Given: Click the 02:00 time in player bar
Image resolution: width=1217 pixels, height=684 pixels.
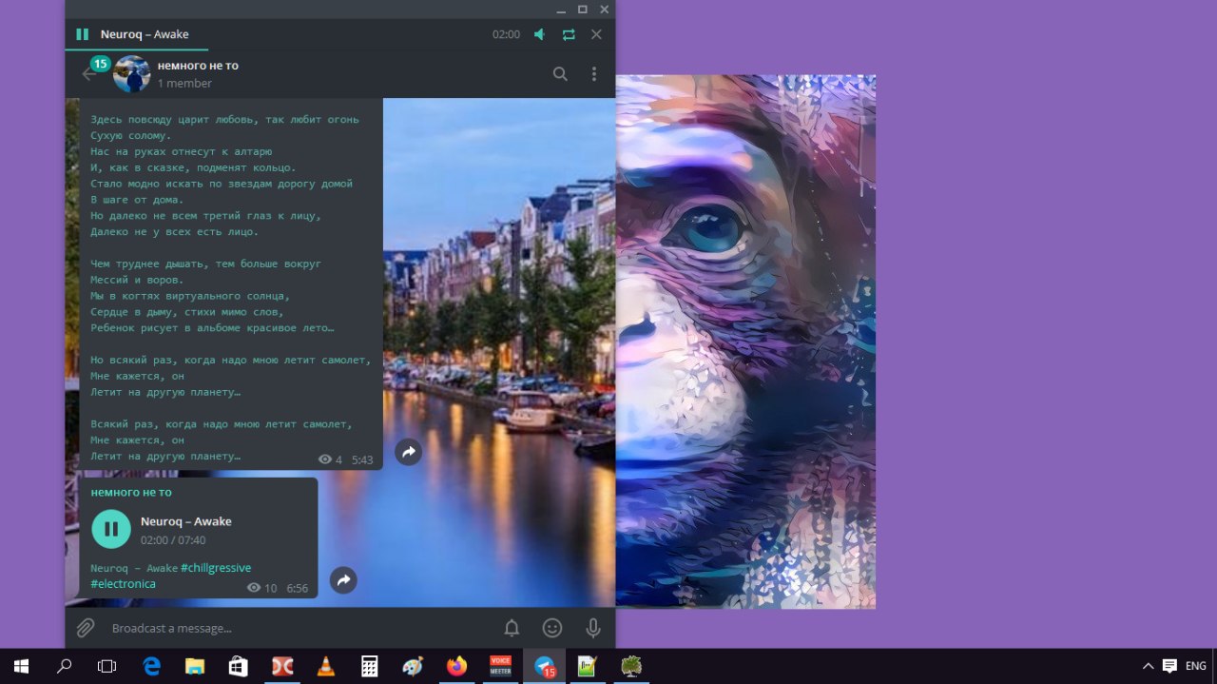Looking at the screenshot, I should 506,34.
